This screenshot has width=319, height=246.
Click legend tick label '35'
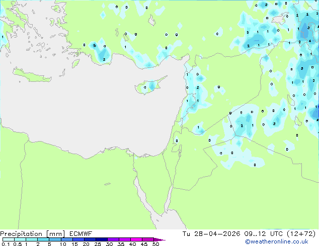(x=121, y=244)
